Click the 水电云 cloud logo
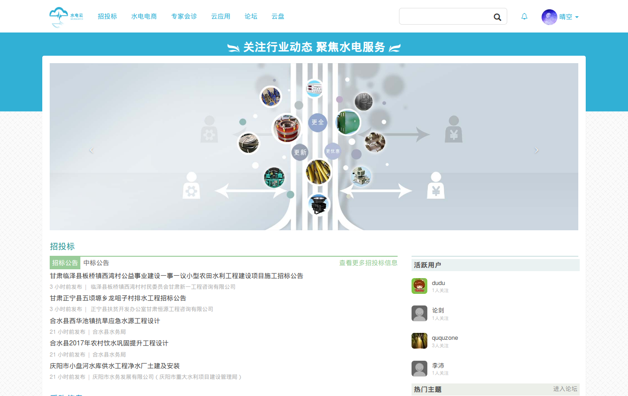Image resolution: width=628 pixels, height=396 pixels. click(x=66, y=17)
